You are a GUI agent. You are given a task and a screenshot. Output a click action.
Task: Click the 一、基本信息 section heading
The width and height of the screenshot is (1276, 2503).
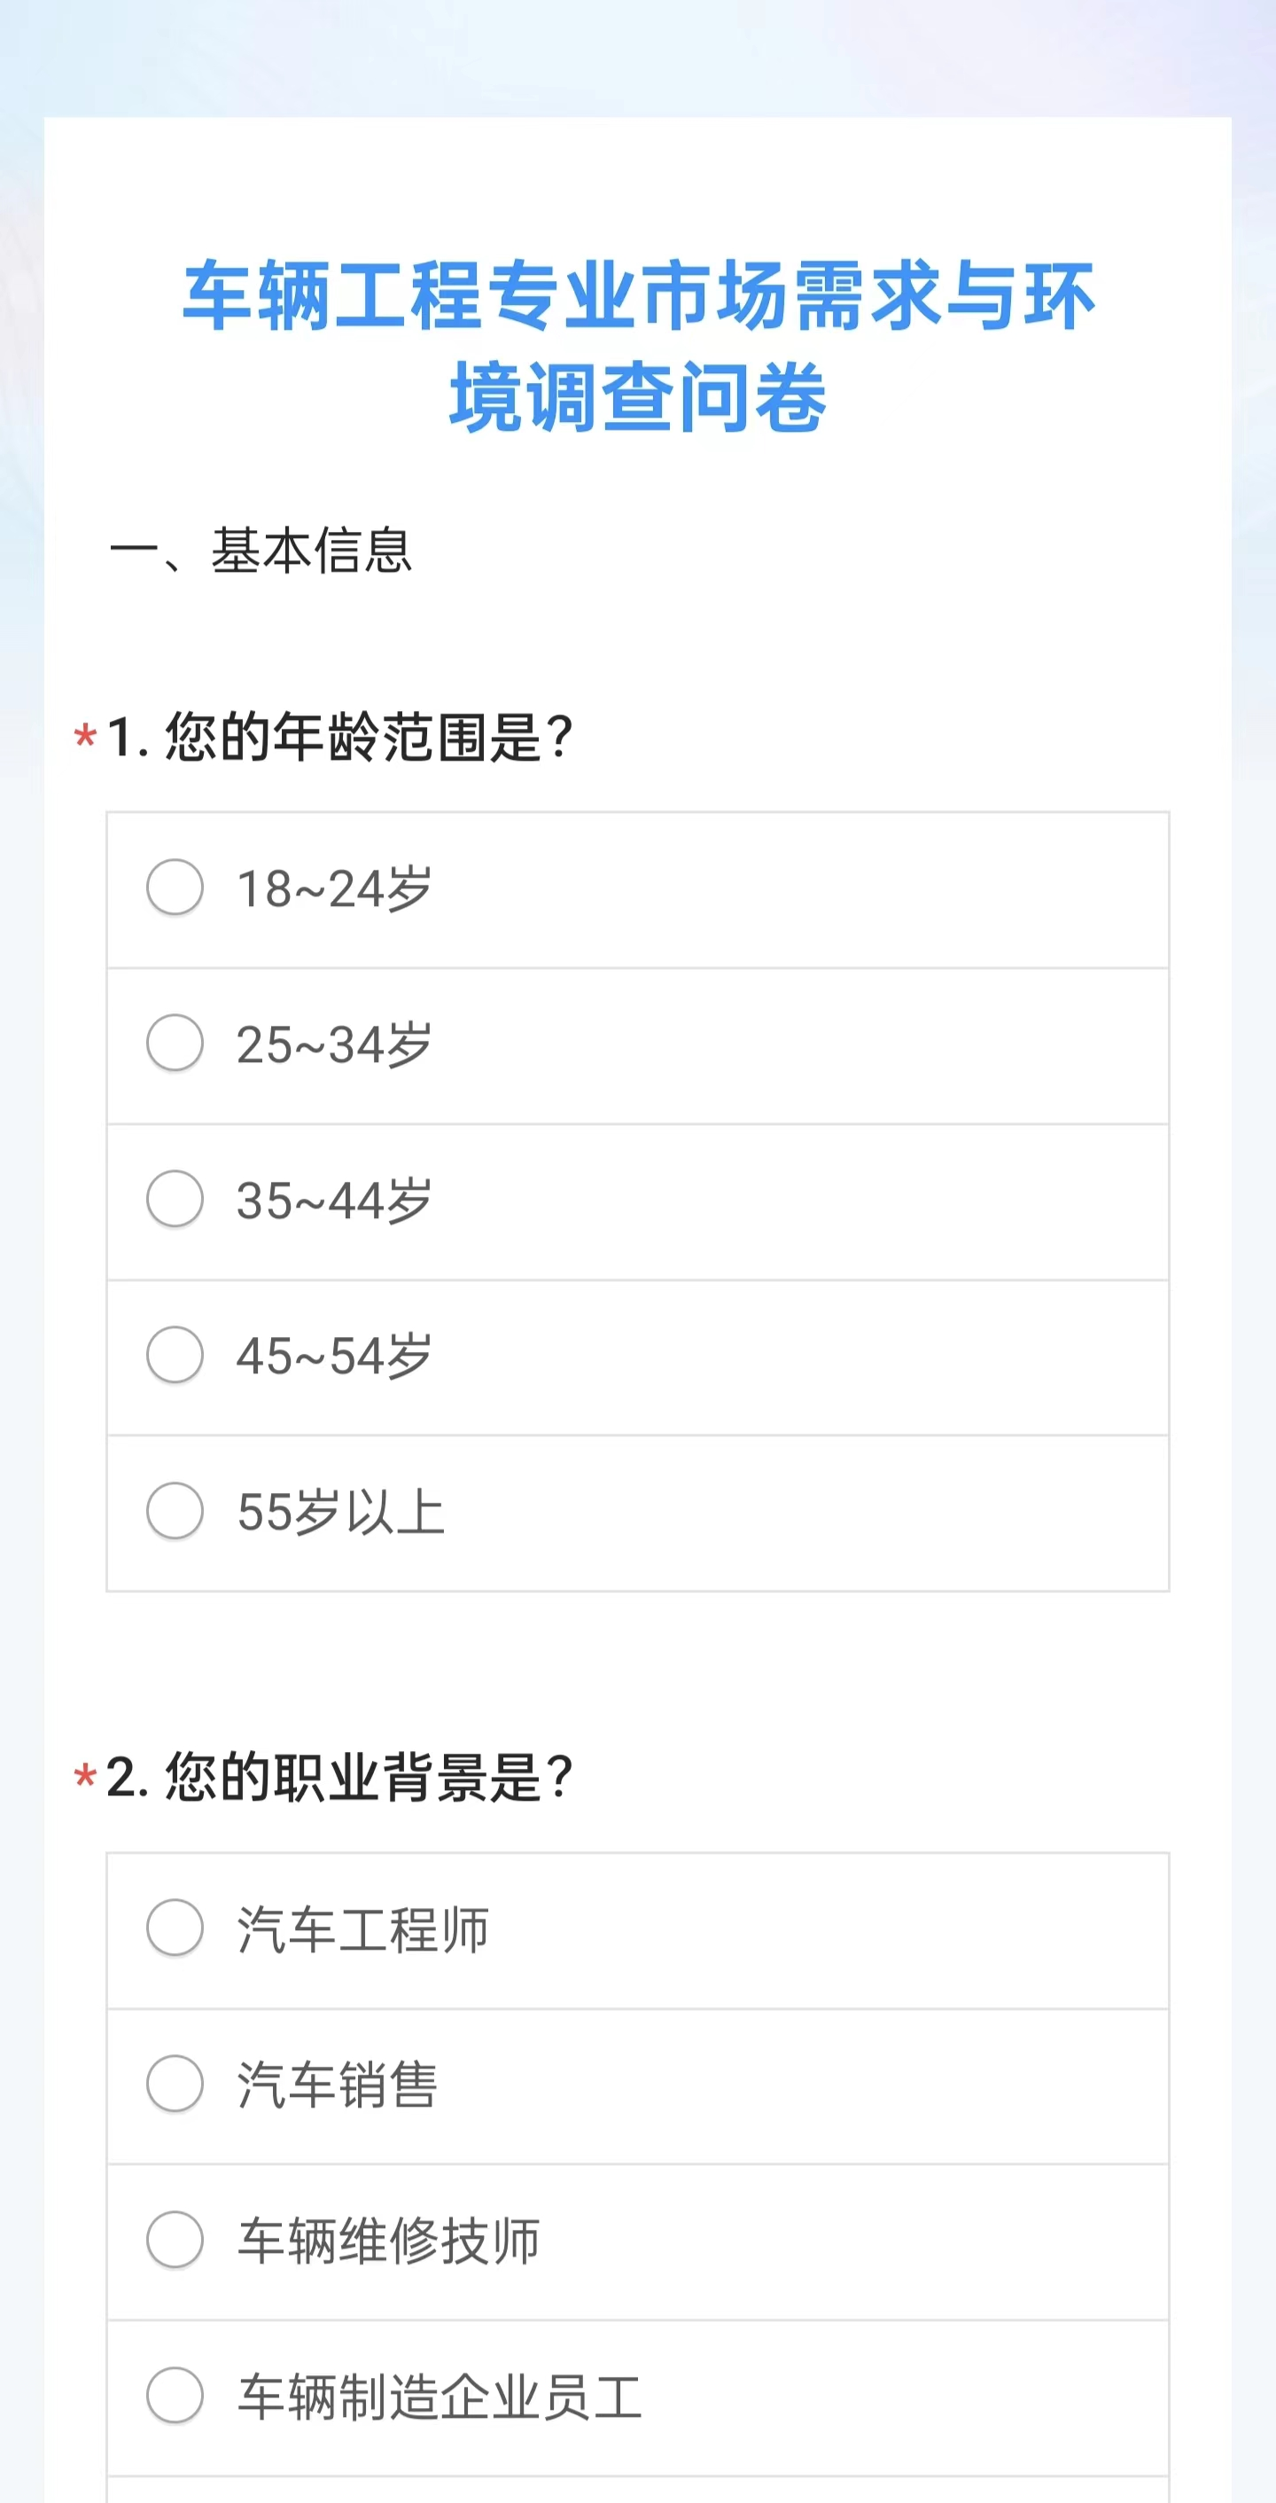[262, 551]
